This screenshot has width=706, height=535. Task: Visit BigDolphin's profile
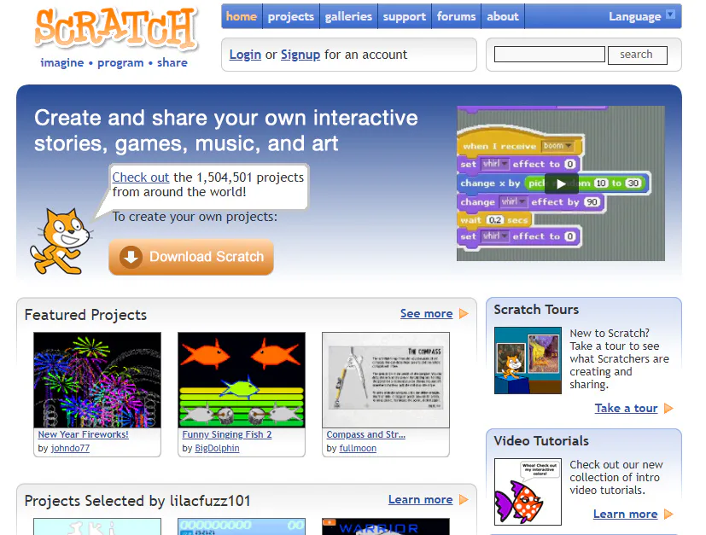217,448
